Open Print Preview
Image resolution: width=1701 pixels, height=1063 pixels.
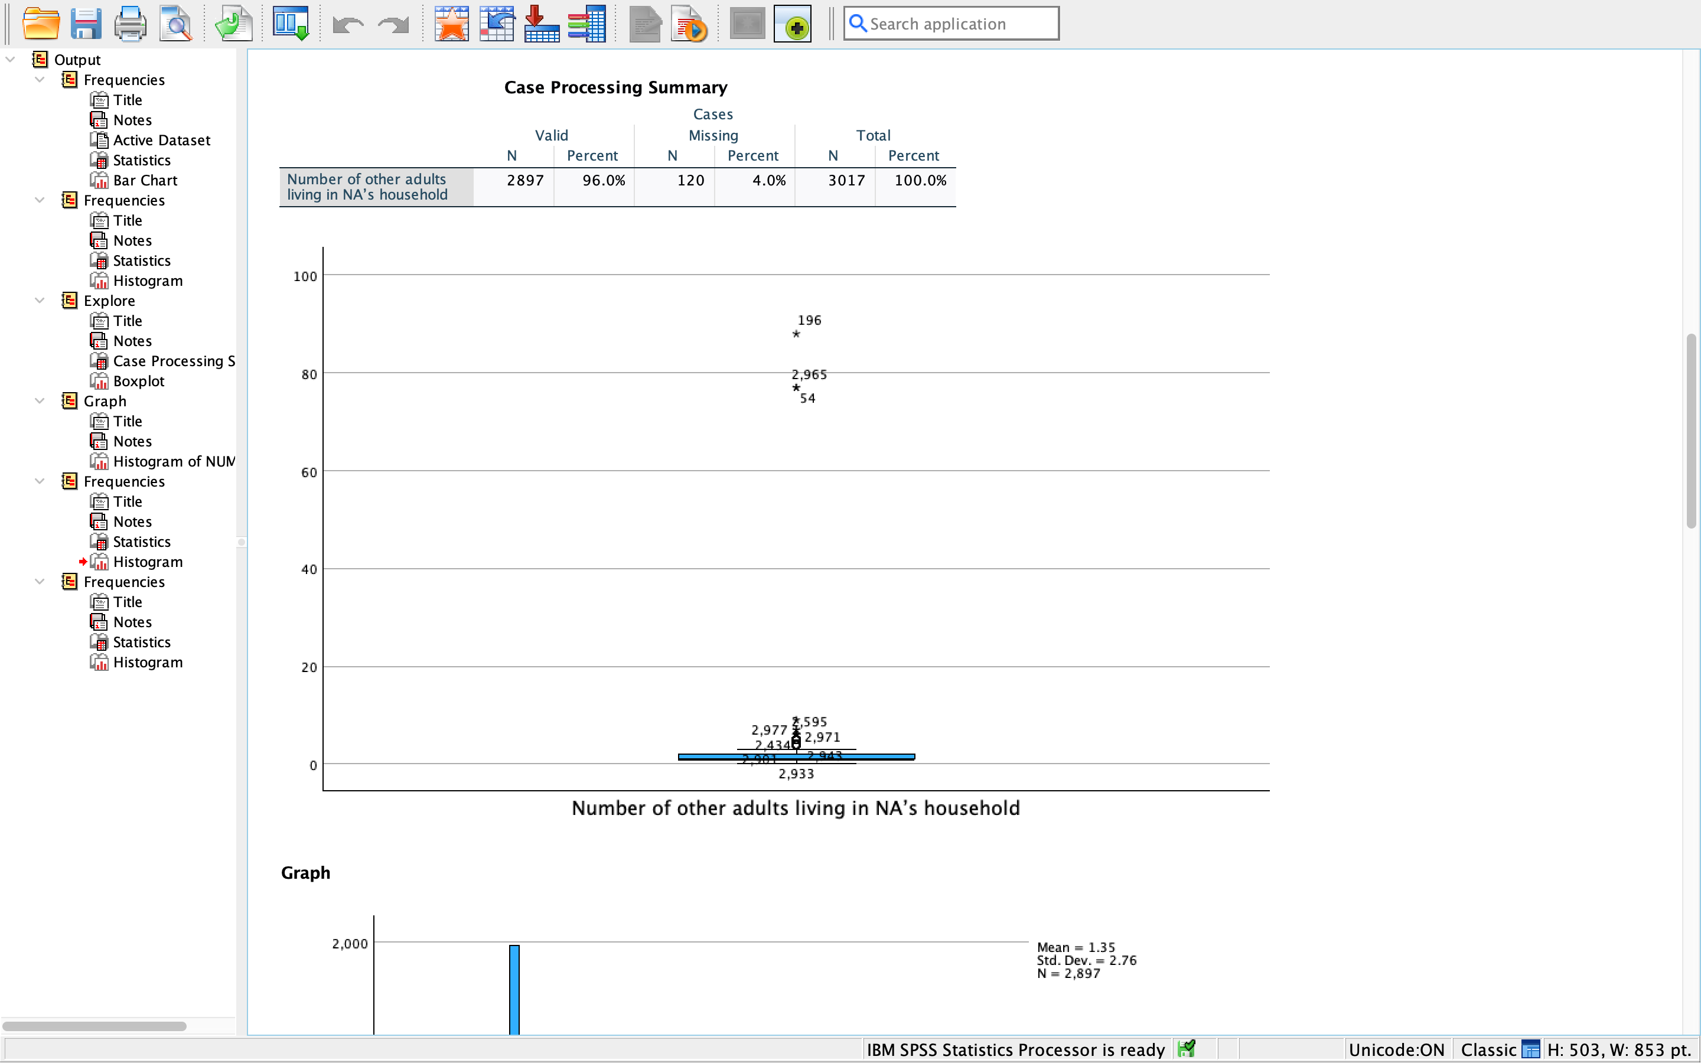[x=175, y=23]
